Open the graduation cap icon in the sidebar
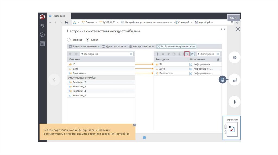Image resolution: width=278 pixels, height=155 pixels. coord(42,26)
